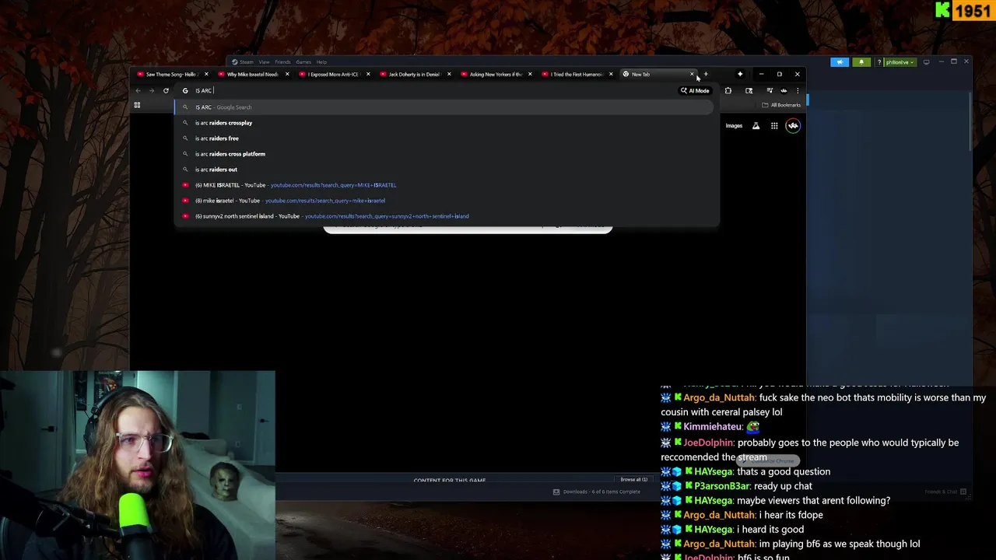Open Friends & Chat in Steam
The height and width of the screenshot is (560, 996).
click(x=945, y=492)
